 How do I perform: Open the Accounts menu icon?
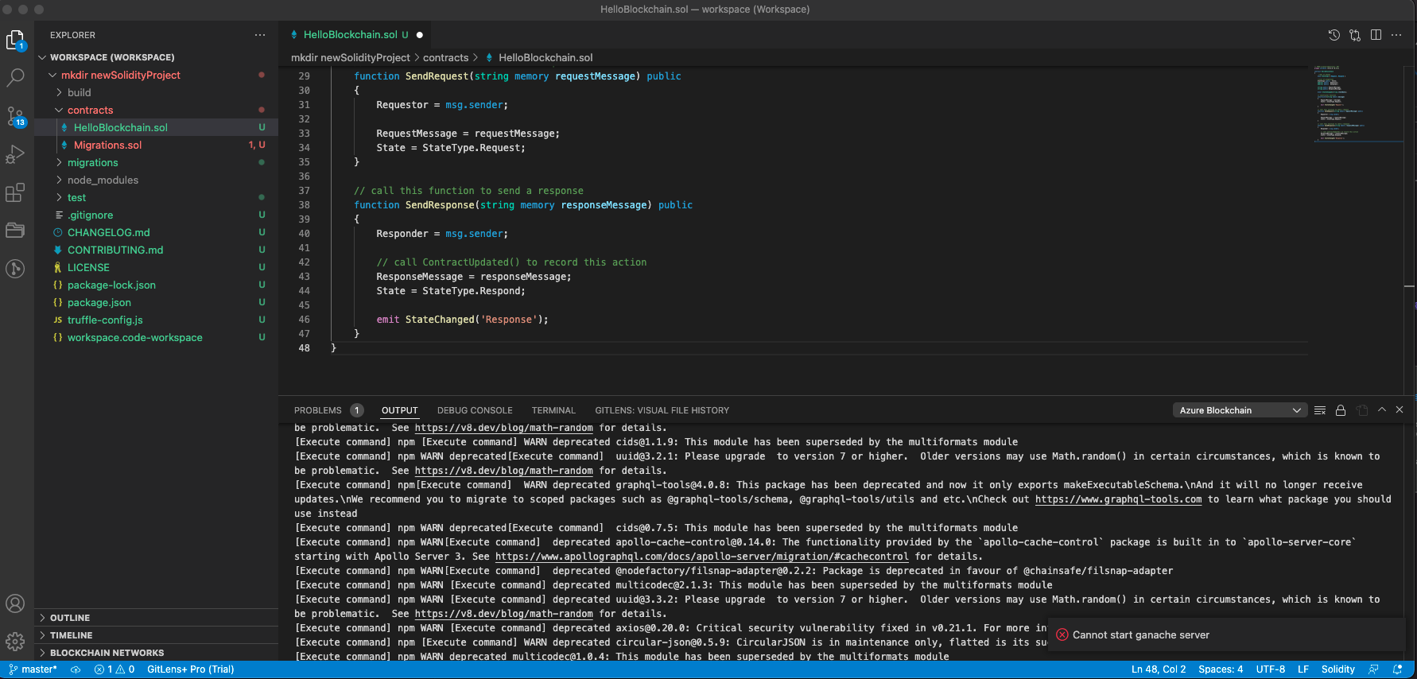16,603
